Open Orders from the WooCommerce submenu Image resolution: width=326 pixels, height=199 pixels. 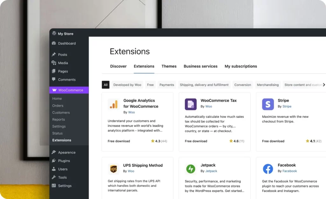click(58, 105)
